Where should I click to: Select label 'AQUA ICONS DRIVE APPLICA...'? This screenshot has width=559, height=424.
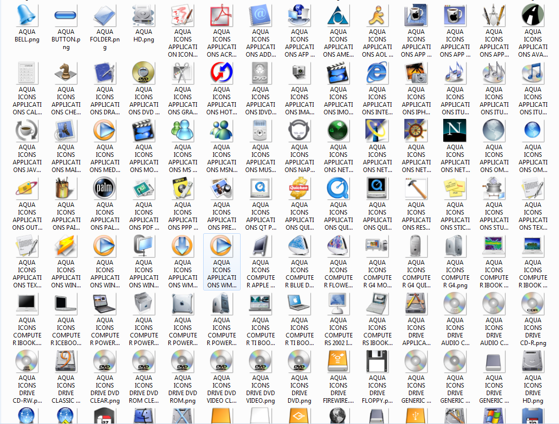click(416, 331)
